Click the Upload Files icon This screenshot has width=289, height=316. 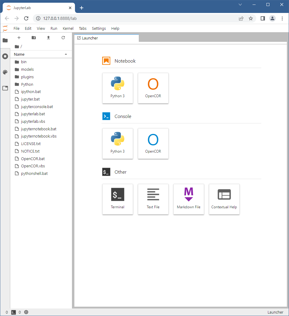[x=48, y=38]
